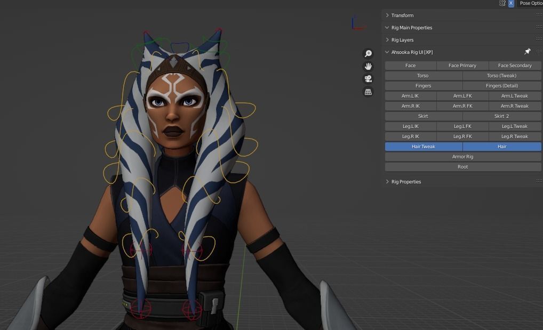Enable Arm.R FK layer

(462, 106)
